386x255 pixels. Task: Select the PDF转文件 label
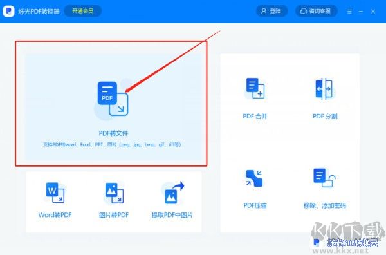point(113,133)
